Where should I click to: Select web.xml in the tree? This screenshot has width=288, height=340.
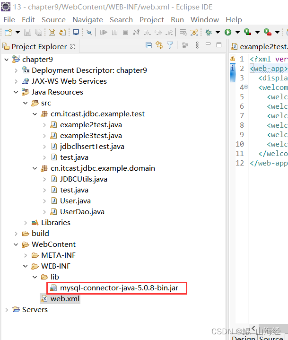click(x=65, y=299)
